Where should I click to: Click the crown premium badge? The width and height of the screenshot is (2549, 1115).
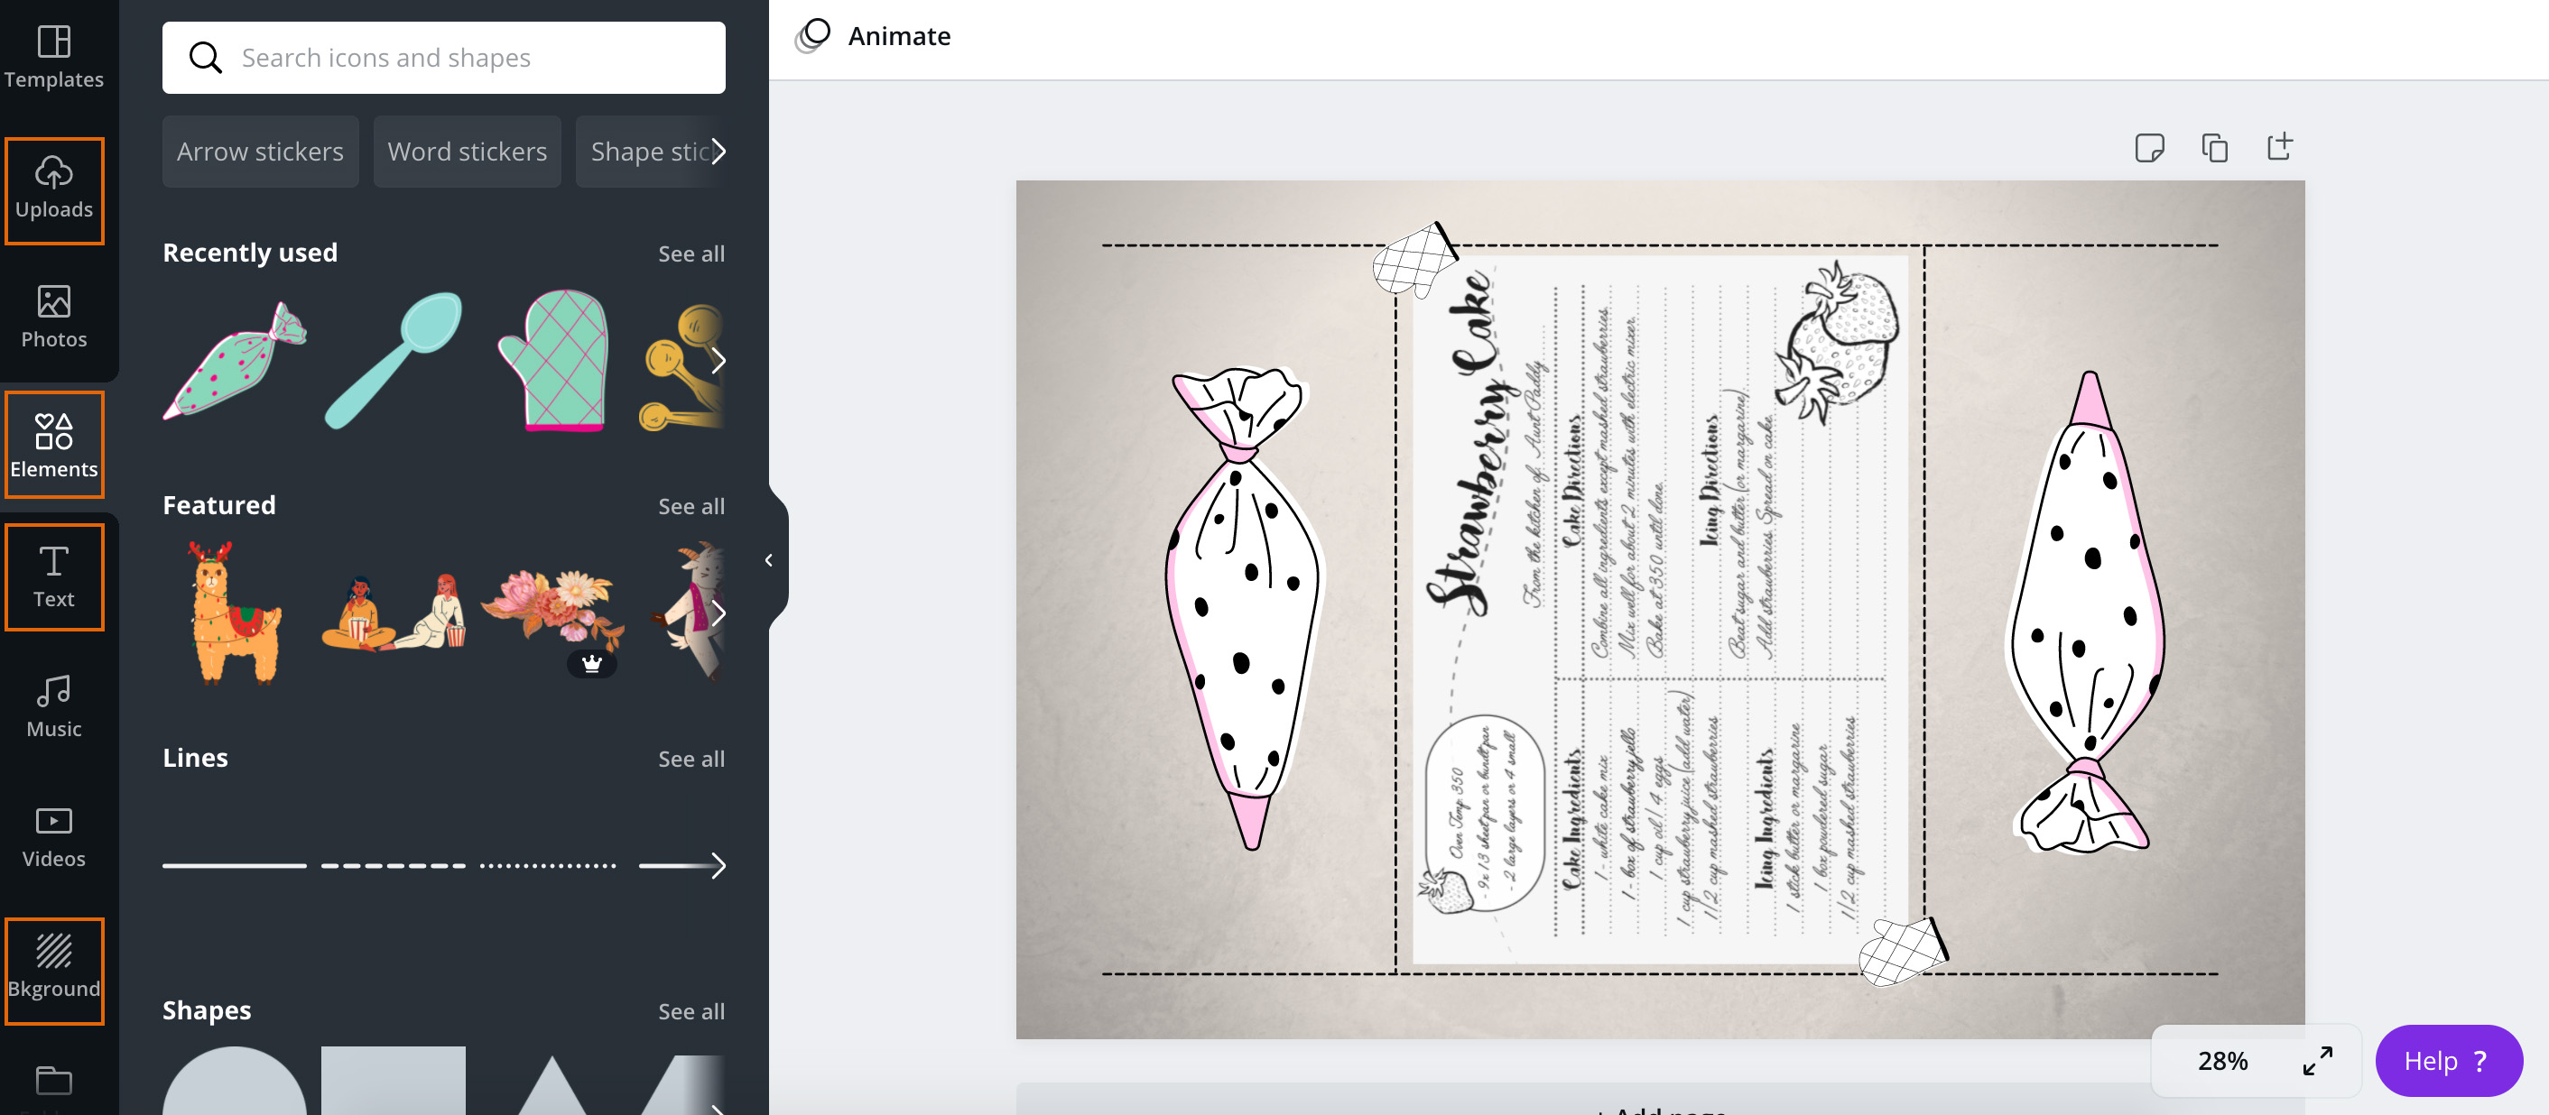[x=592, y=663]
